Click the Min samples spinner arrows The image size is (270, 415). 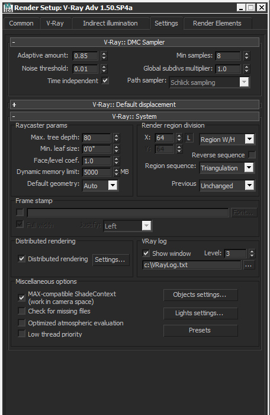point(246,56)
